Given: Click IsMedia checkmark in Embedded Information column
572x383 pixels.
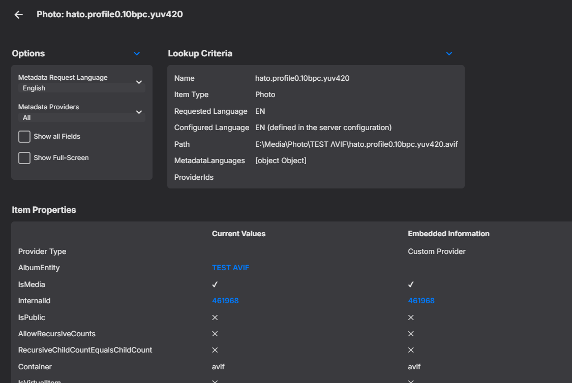Looking at the screenshot, I should pos(411,284).
